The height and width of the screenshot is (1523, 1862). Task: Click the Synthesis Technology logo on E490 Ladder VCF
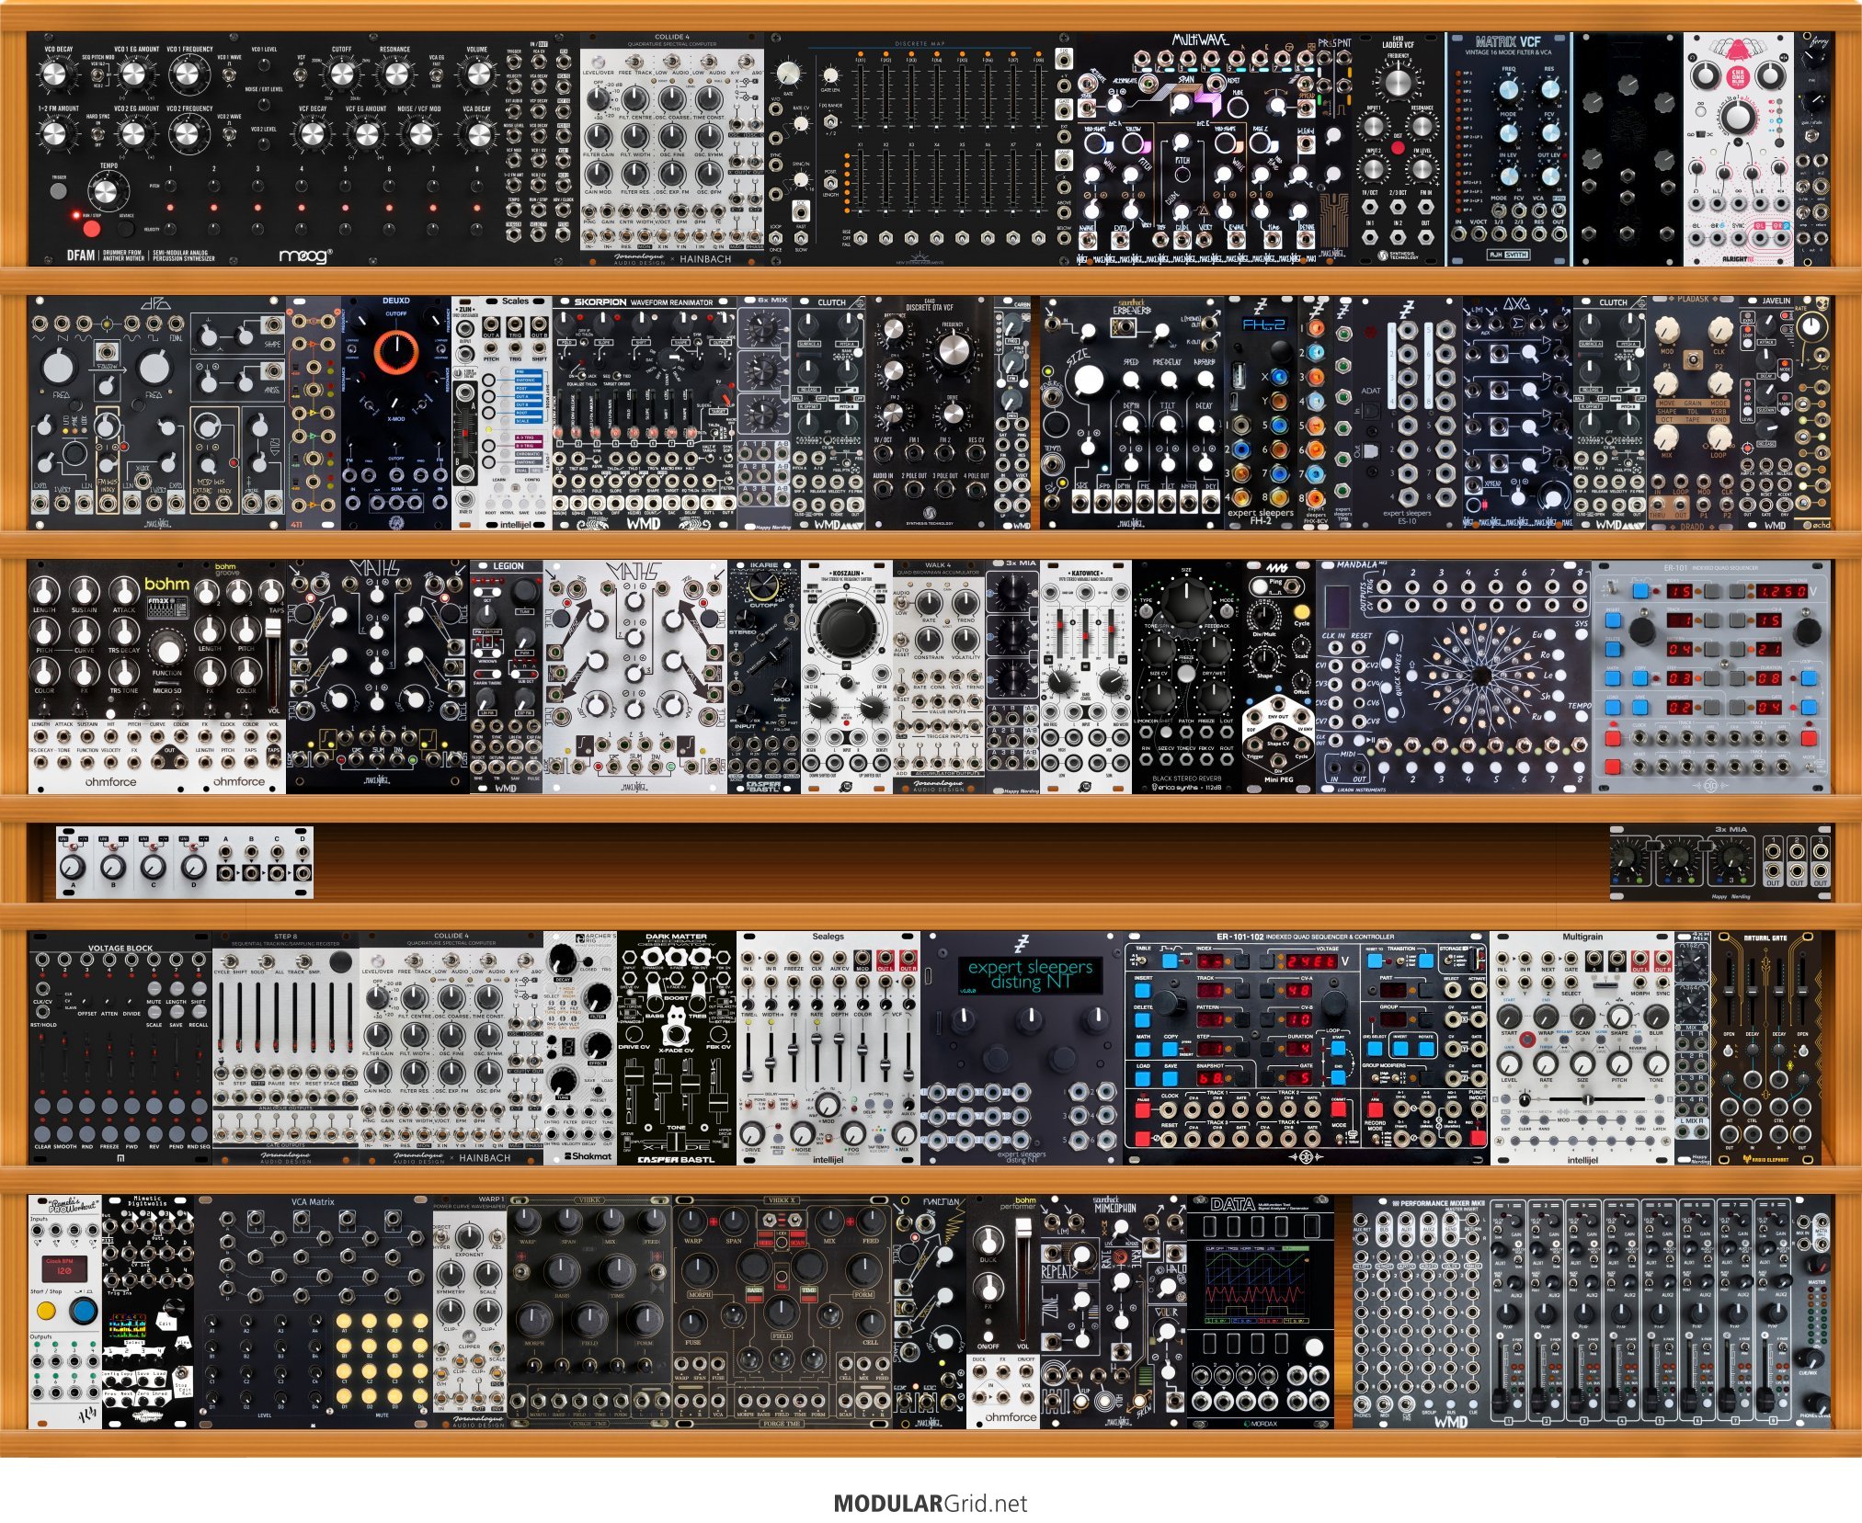(1397, 256)
